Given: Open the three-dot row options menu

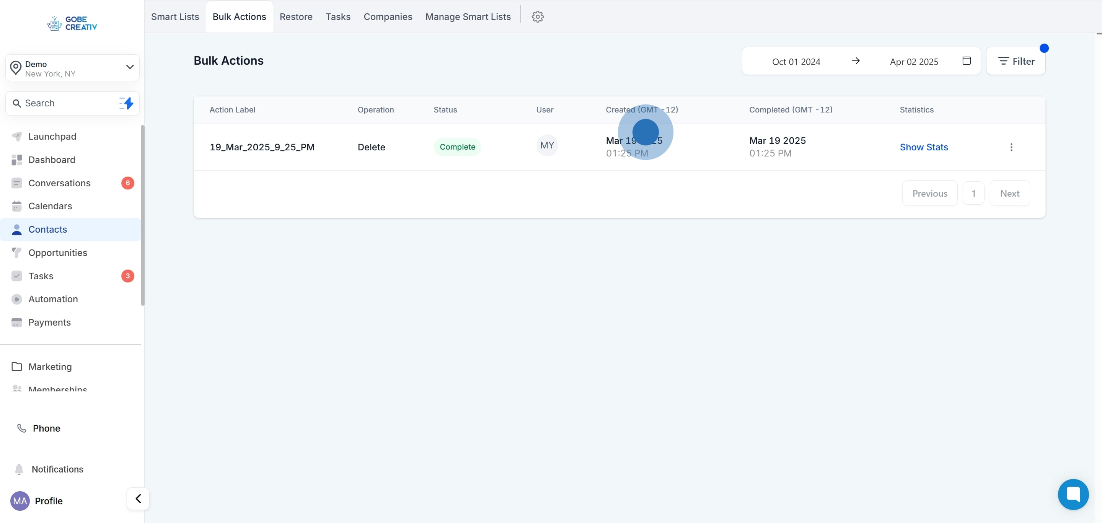Looking at the screenshot, I should [x=1011, y=147].
